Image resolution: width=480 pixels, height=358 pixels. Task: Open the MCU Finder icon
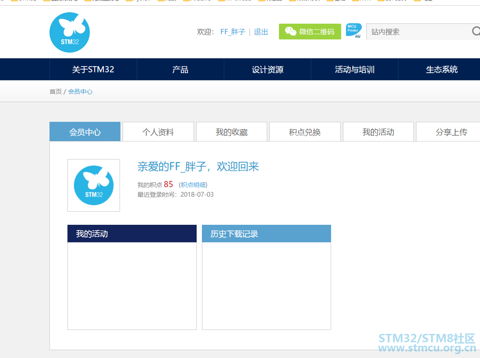(354, 31)
